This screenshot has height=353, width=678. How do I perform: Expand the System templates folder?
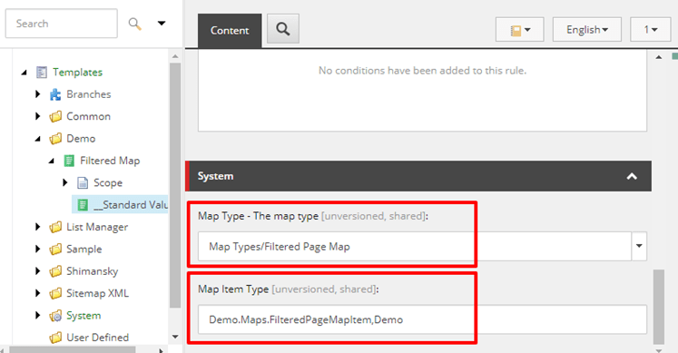tap(37, 315)
